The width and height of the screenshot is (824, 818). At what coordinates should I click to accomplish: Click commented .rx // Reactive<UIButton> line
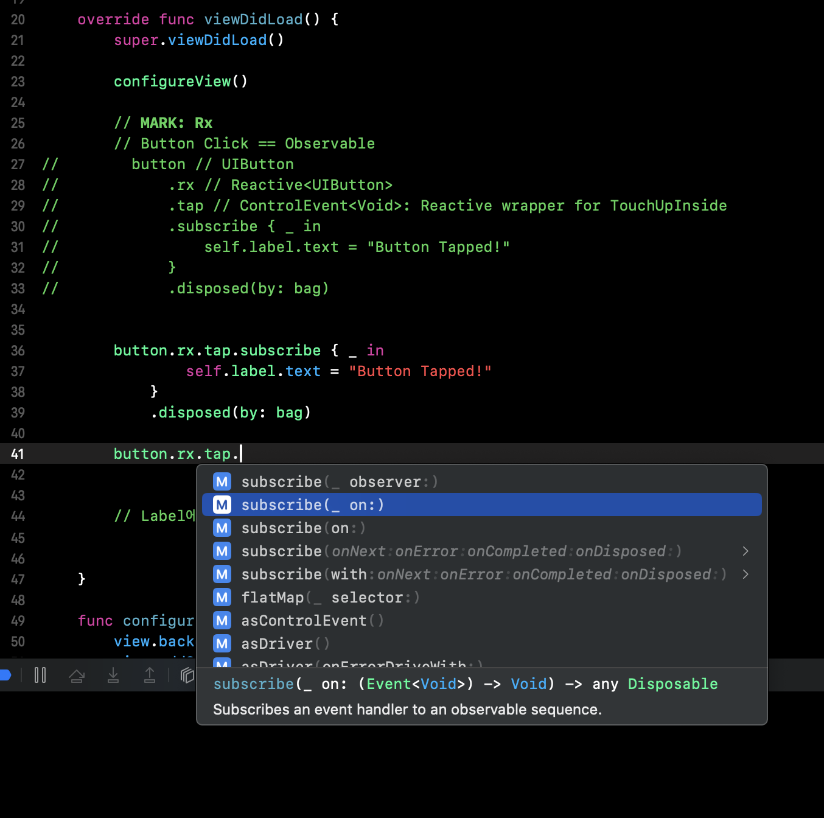point(281,185)
